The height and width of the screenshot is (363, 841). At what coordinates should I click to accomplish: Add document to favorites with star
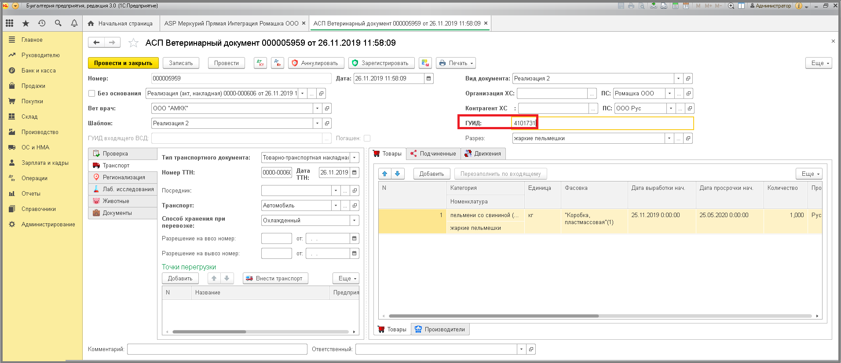point(133,43)
